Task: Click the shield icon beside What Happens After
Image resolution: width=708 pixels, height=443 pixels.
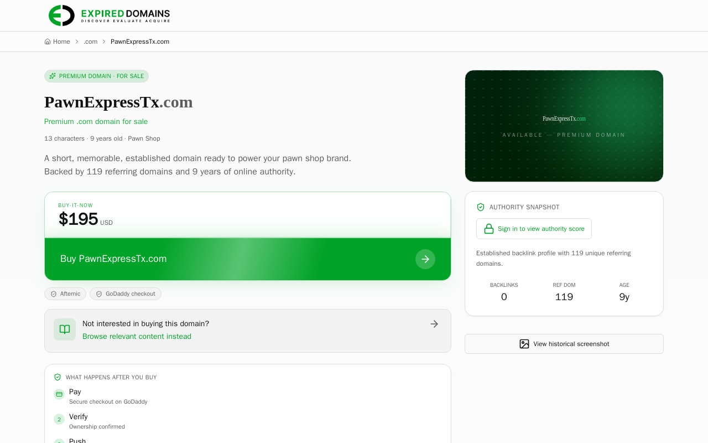Action: pos(58,377)
